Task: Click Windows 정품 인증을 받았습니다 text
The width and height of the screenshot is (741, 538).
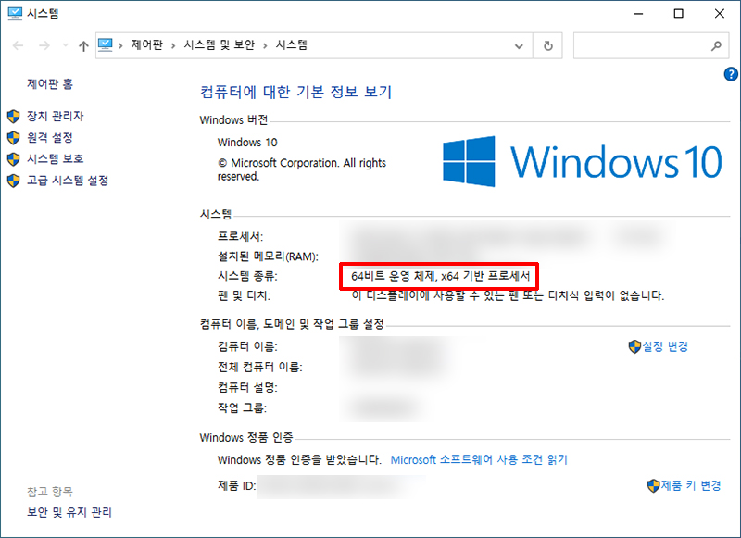Action: [299, 459]
